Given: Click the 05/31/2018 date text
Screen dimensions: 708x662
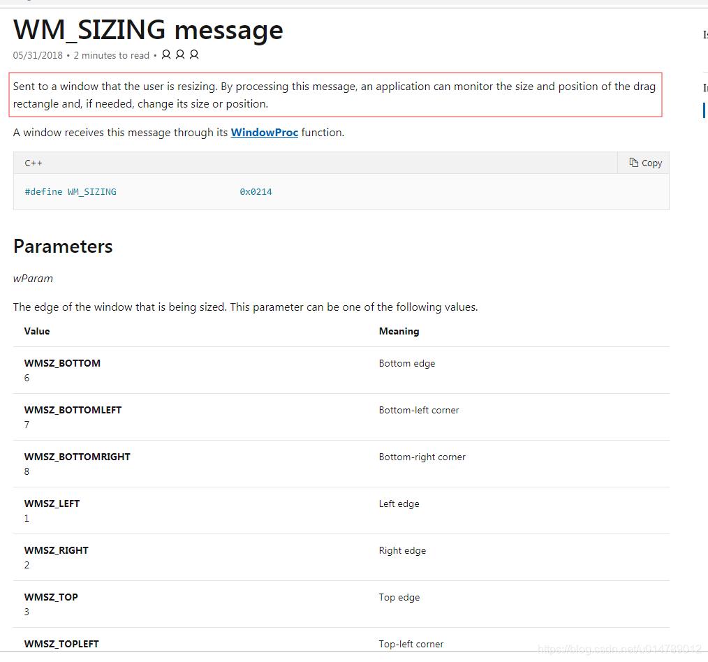Looking at the screenshot, I should tap(37, 54).
